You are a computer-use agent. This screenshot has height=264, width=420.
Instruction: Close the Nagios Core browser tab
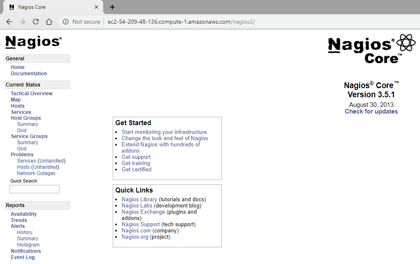96,7
